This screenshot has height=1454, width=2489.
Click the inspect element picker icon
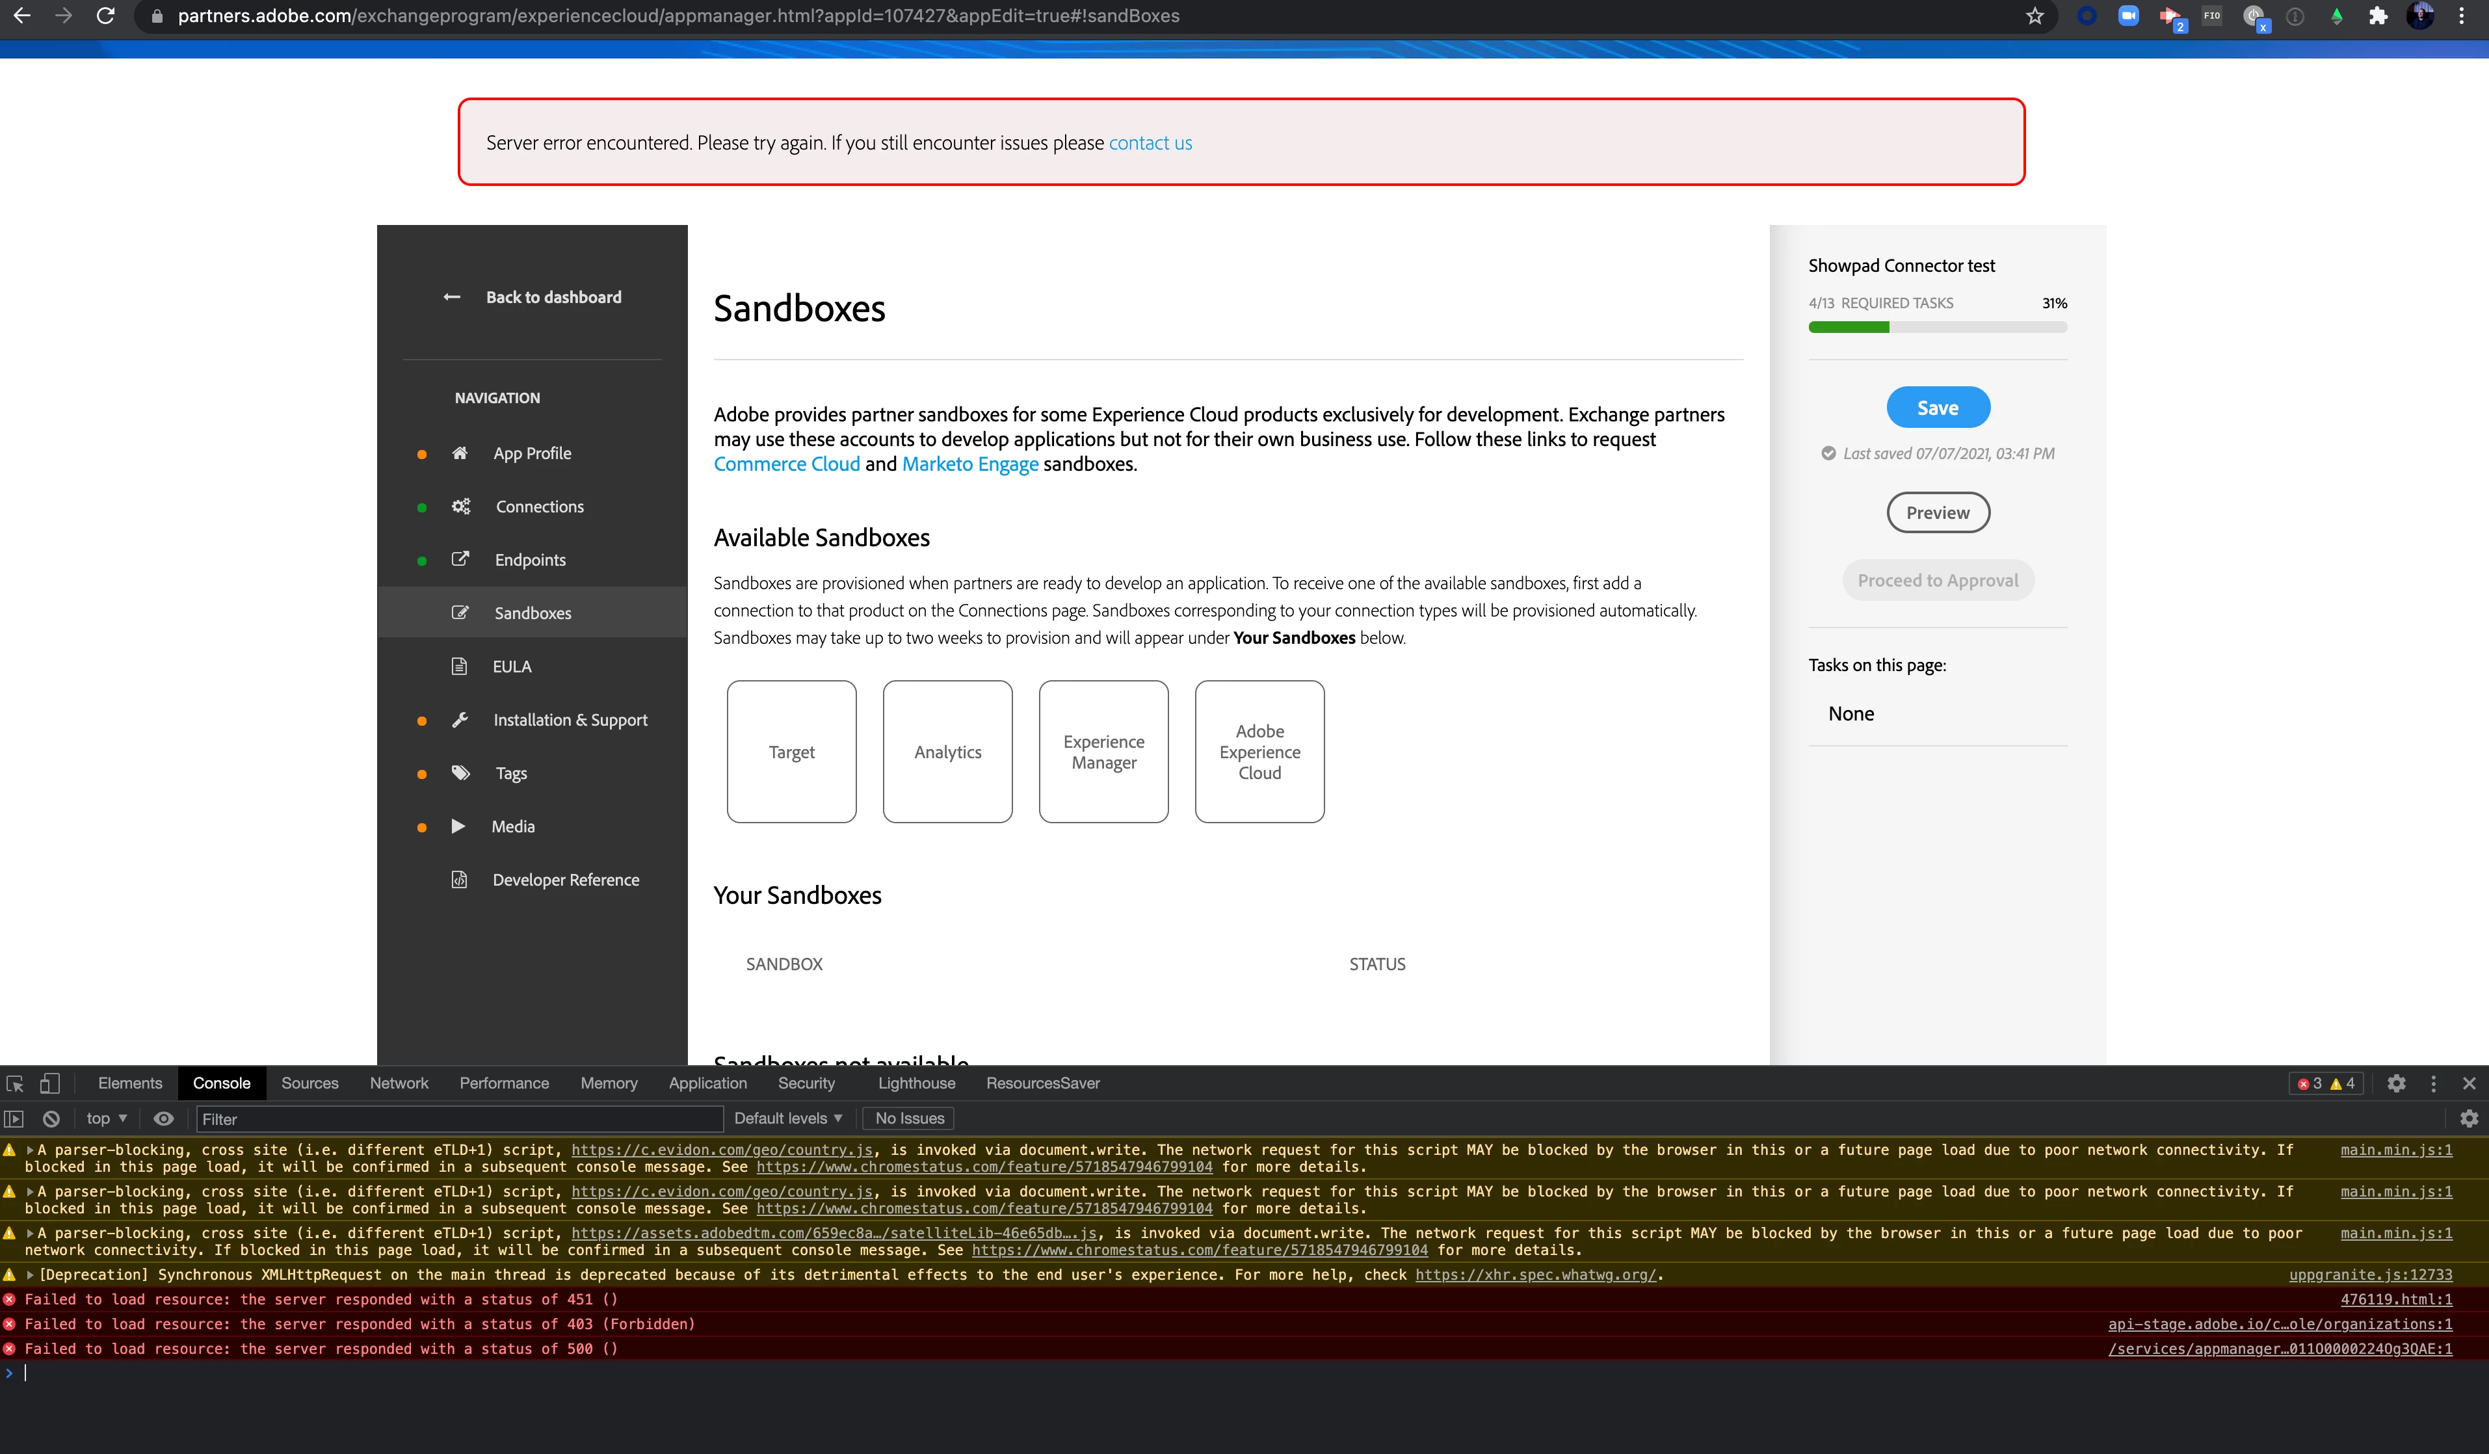coord(15,1083)
